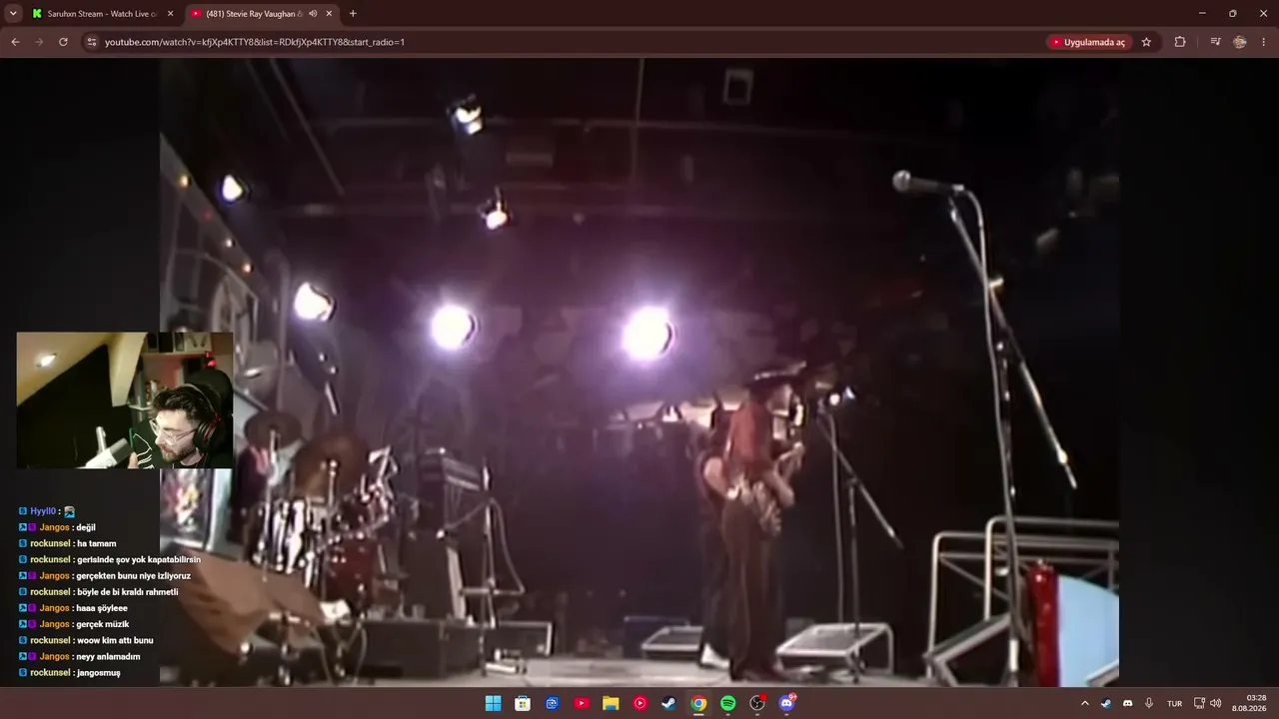Open the Chrome profile avatar
This screenshot has height=719, width=1279.
click(x=1240, y=42)
